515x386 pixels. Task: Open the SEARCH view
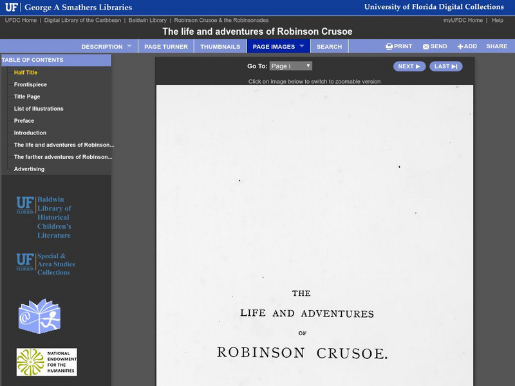tap(330, 46)
